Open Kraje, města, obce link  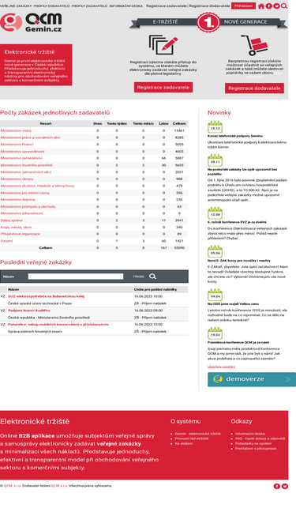point(16,227)
